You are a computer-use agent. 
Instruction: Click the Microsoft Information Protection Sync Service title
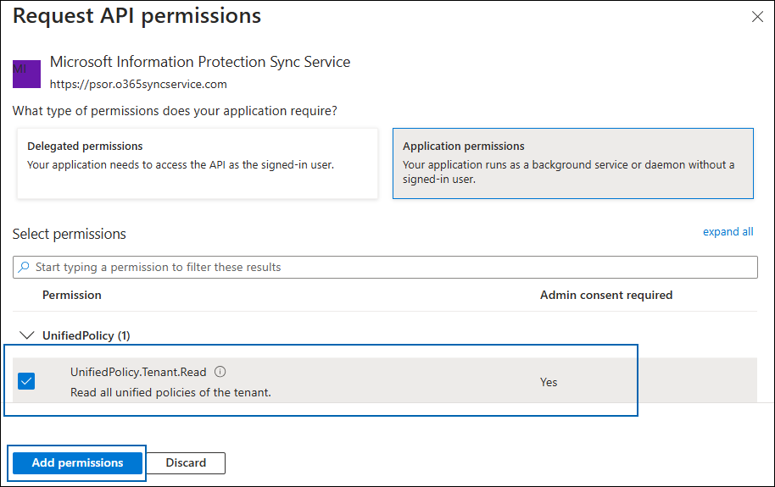pos(200,62)
